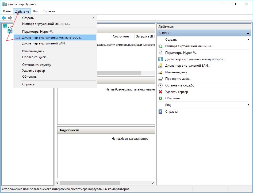This screenshot has height=193, width=253.
Task: Click the green Обновить refresh icon
Action: 160,98
